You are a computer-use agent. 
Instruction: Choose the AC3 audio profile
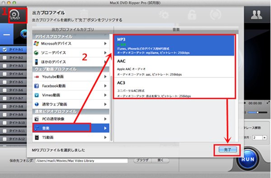click(174, 88)
